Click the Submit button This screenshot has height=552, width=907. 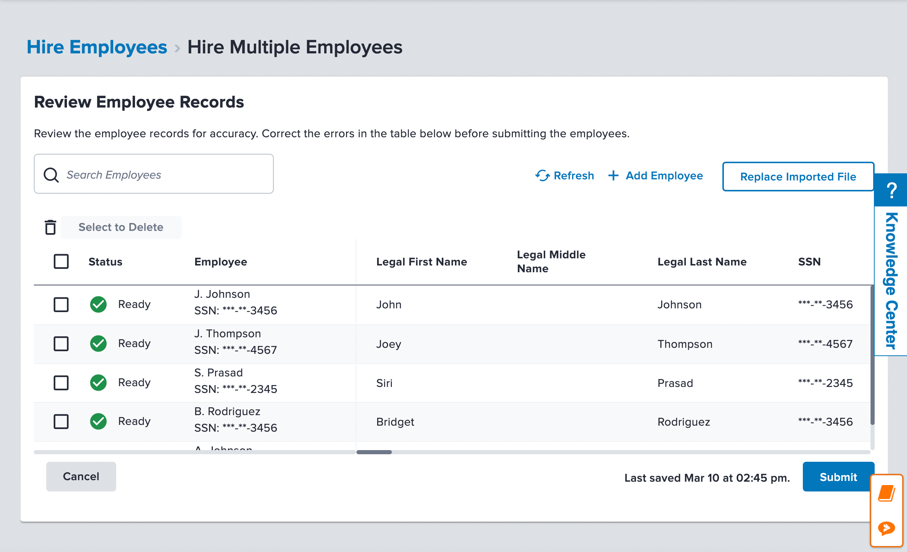838,477
